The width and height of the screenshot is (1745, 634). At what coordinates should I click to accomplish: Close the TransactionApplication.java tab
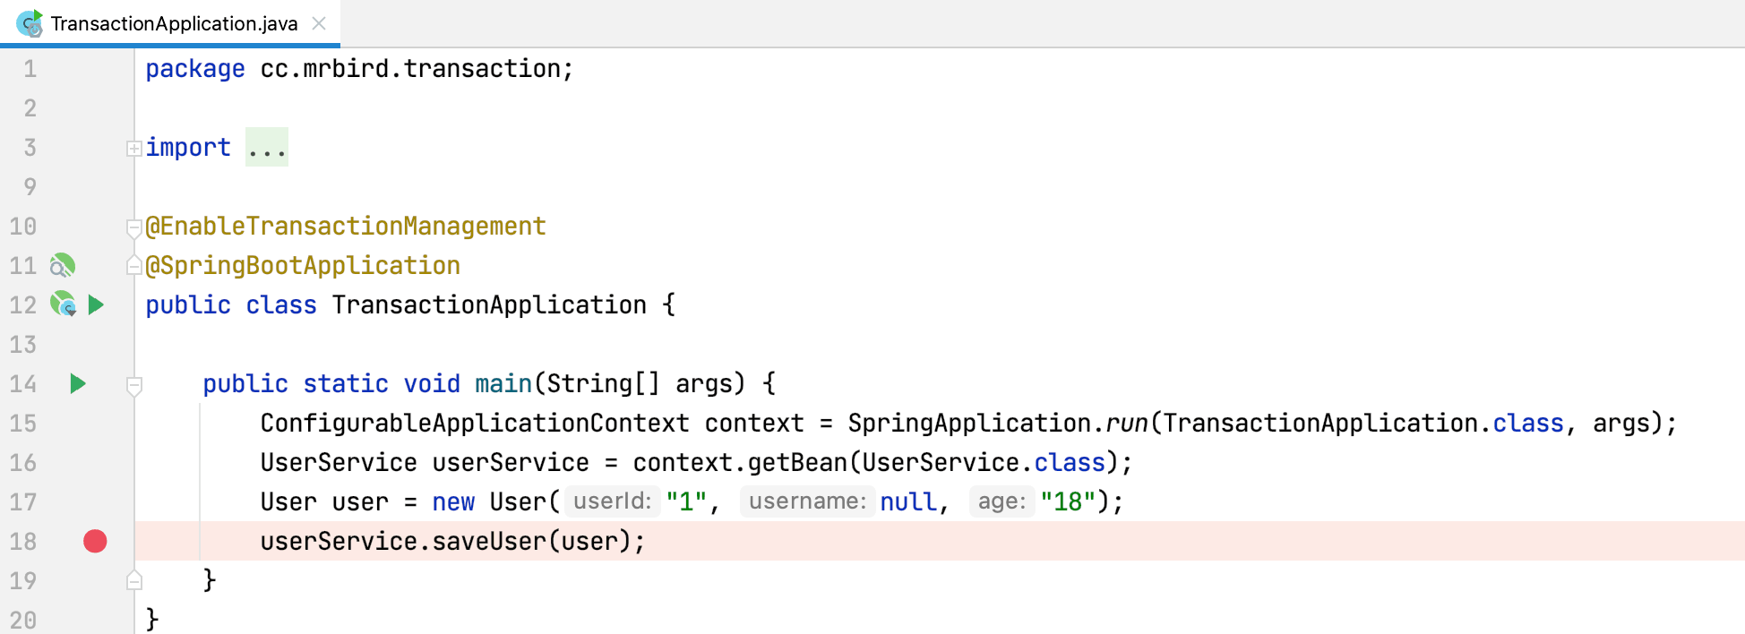(319, 23)
